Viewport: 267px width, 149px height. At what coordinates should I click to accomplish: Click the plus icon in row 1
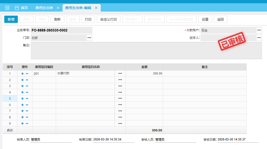click(22, 74)
